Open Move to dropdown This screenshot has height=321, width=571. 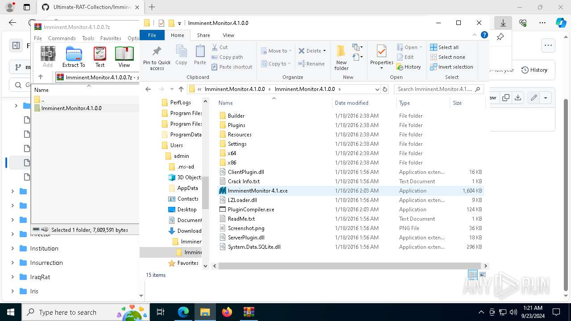point(276,51)
